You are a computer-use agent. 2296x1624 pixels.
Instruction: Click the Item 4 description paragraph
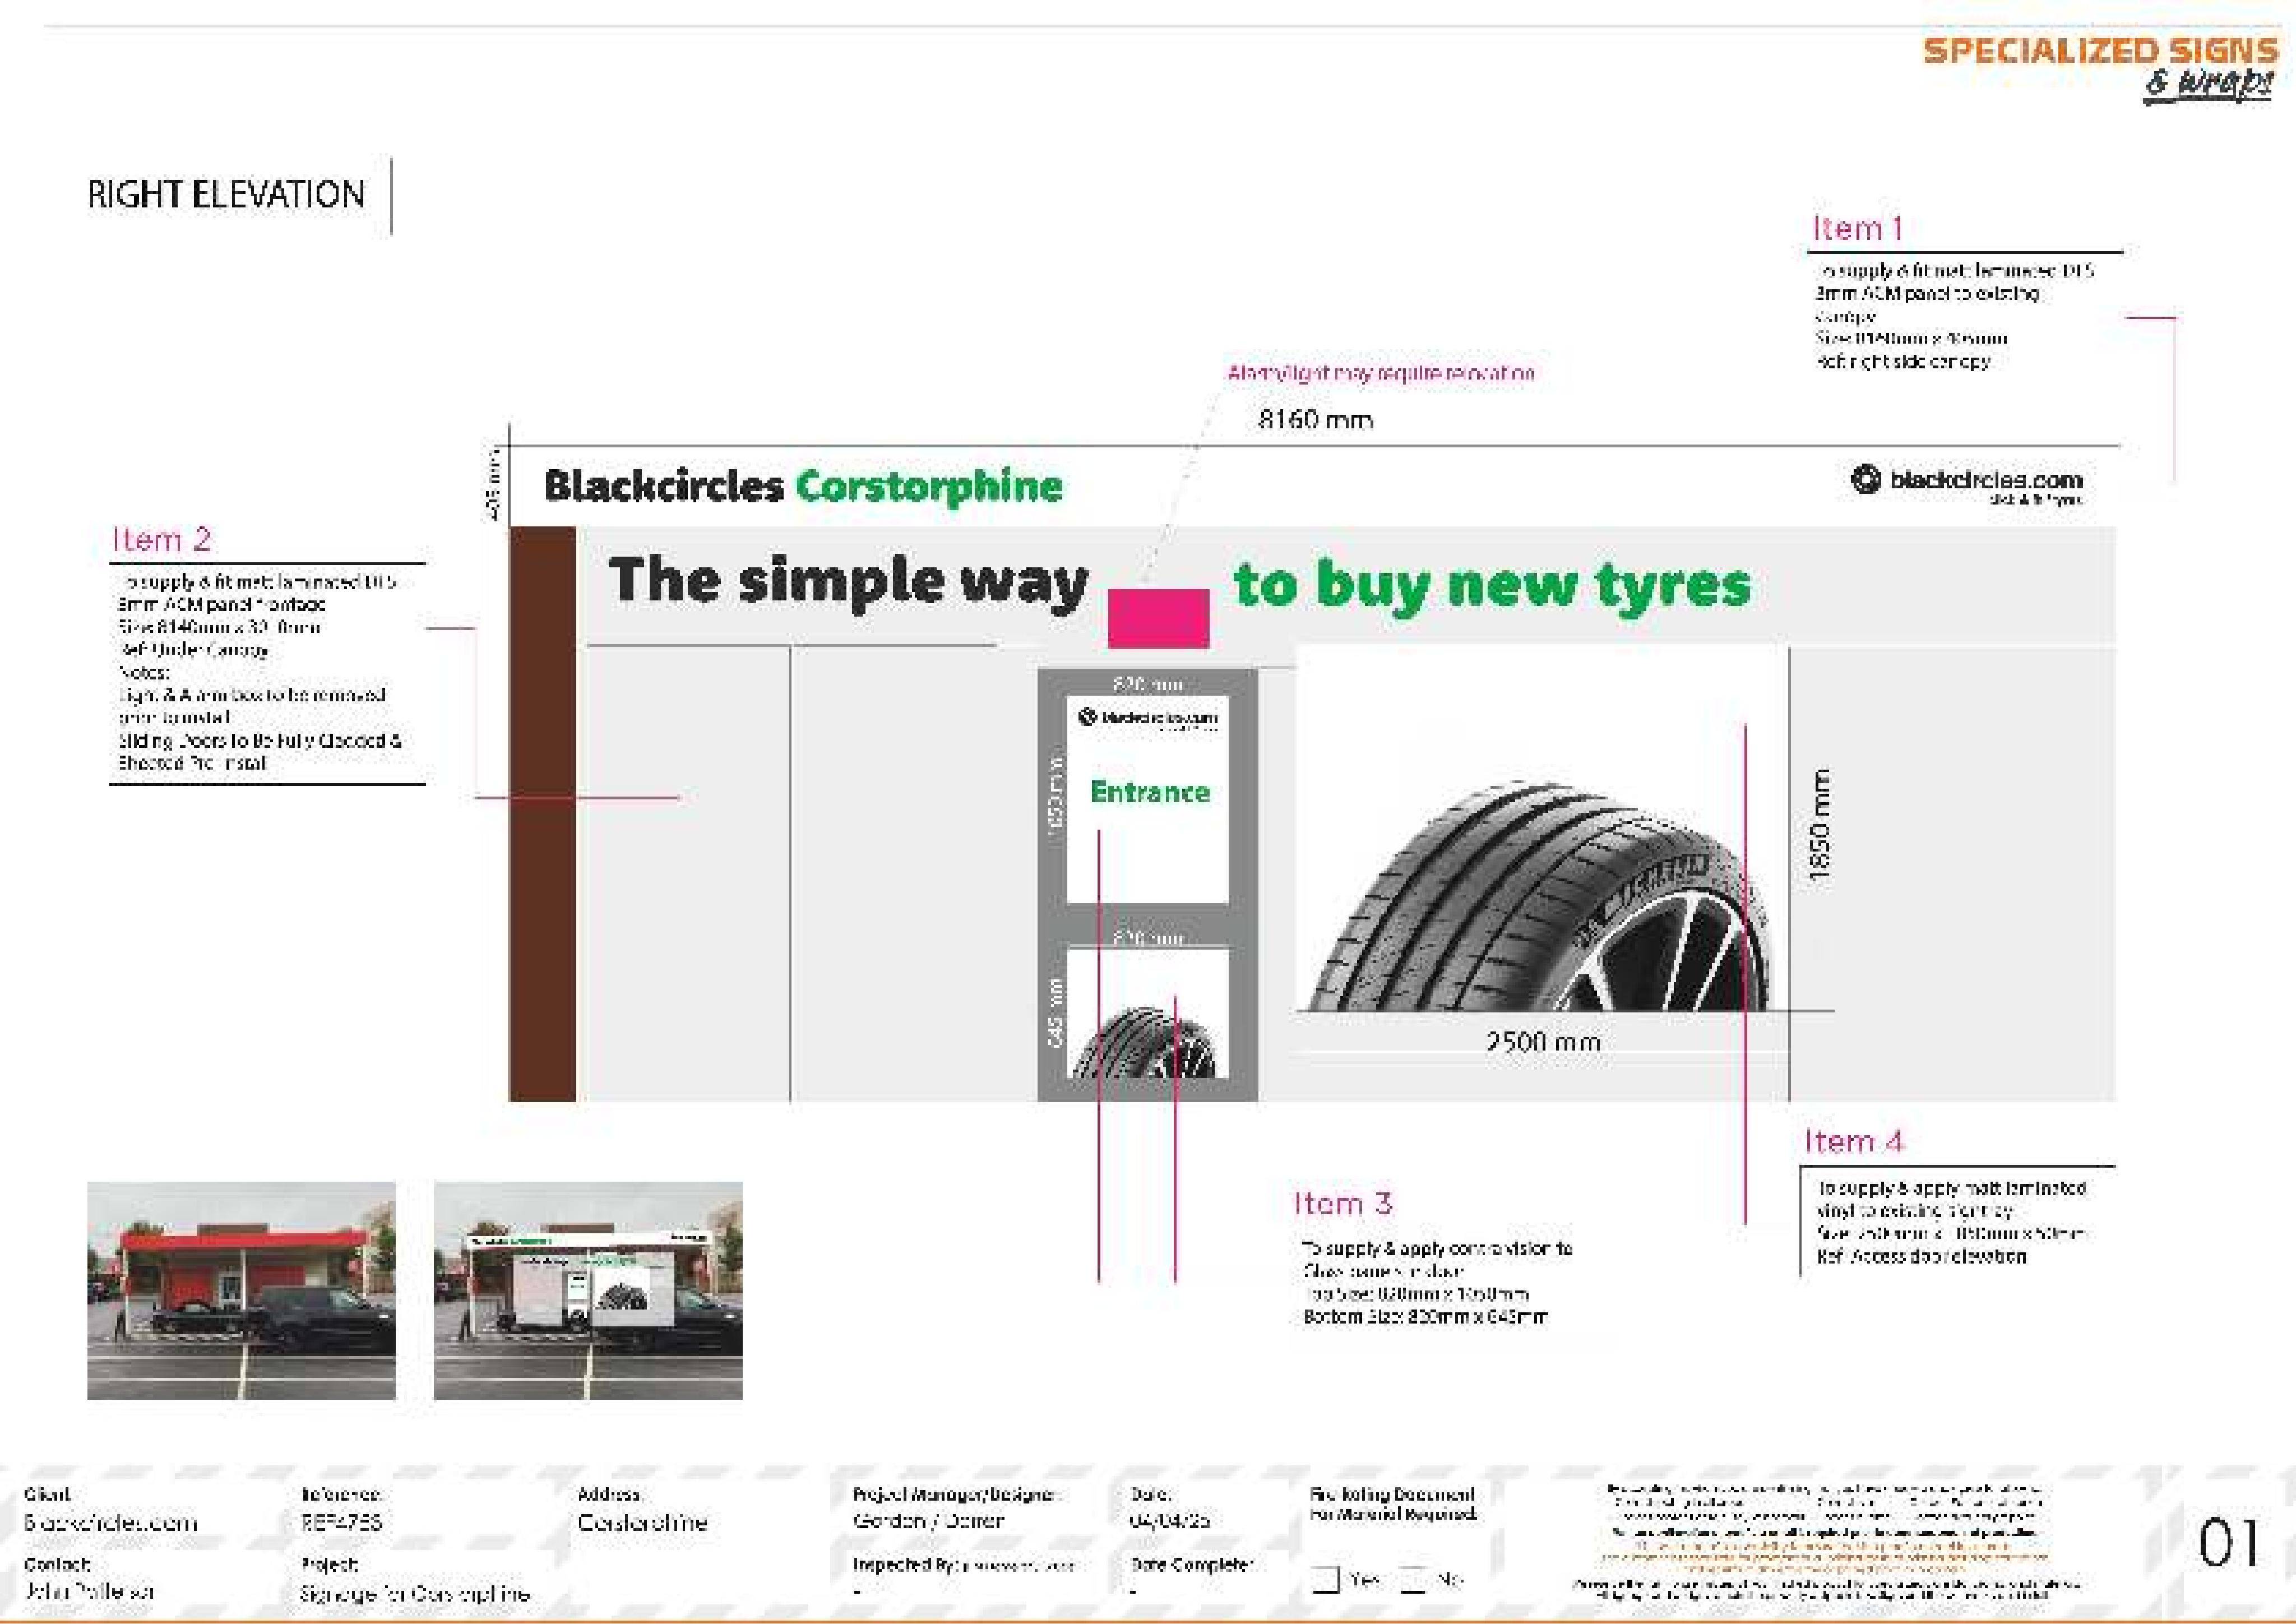coord(1951,1222)
